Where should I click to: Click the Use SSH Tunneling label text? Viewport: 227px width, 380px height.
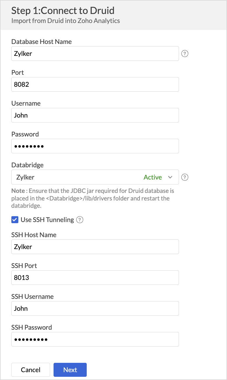[x=47, y=220]
